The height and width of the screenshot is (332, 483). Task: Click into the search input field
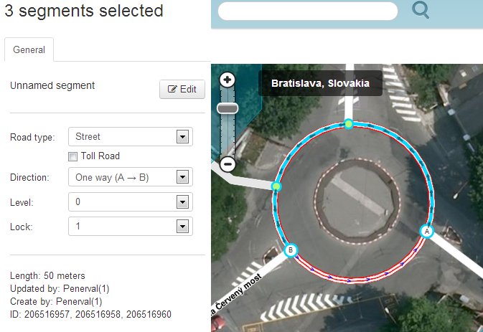307,11
